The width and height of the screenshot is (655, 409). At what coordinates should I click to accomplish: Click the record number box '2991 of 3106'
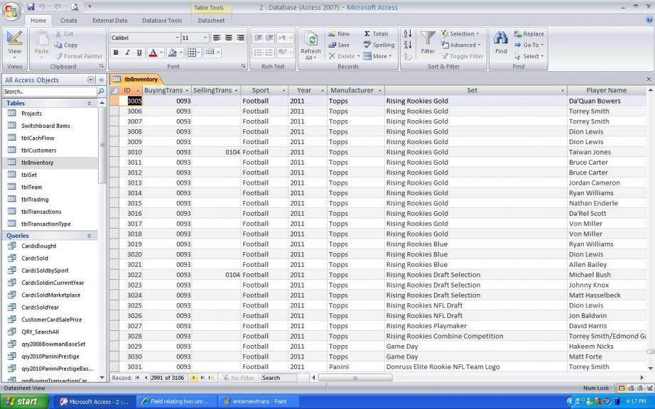(168, 378)
